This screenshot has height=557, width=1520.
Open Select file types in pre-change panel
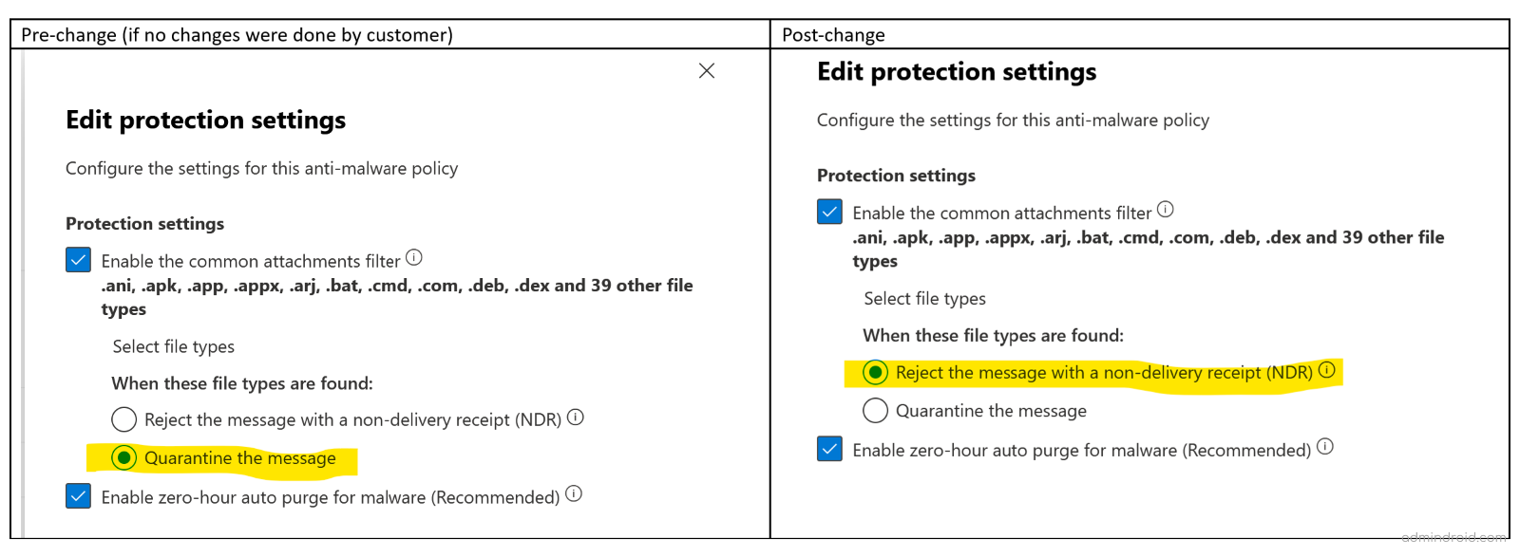(x=173, y=345)
